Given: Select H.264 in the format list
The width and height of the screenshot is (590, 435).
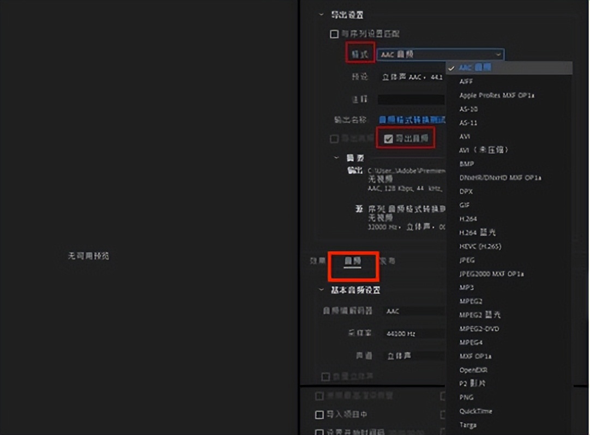Looking at the screenshot, I should click(x=469, y=219).
